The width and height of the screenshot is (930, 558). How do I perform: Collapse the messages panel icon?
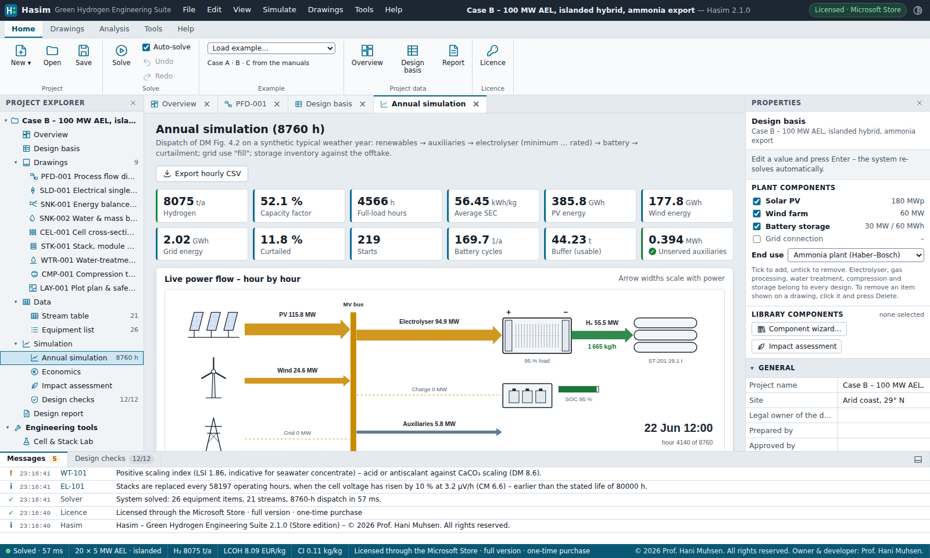pyautogui.click(x=918, y=459)
